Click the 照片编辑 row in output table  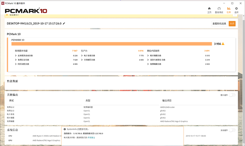[10, 118]
